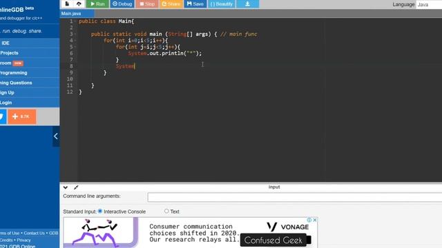Screen dimensions: 442x248
Task: Open IDE in the sidebar
Action: point(30,43)
